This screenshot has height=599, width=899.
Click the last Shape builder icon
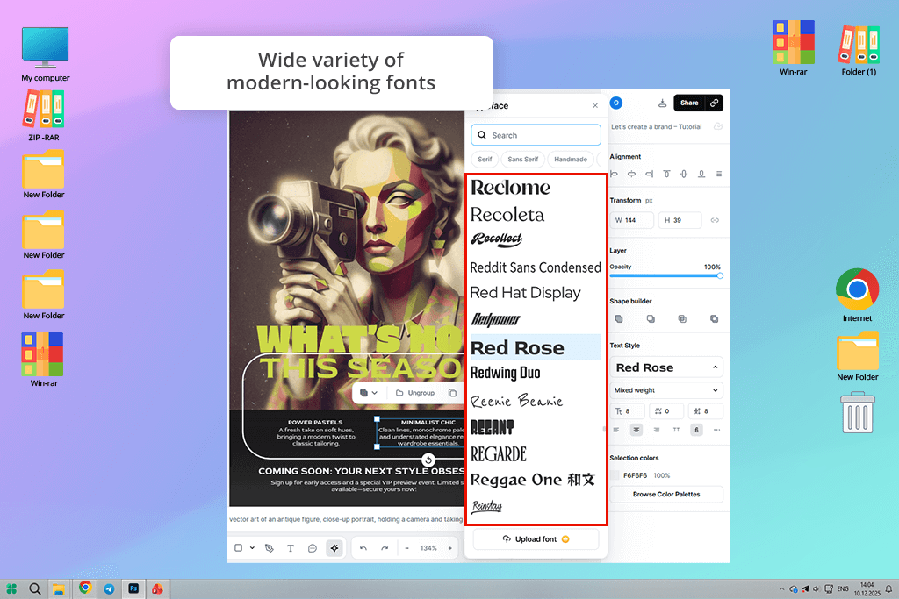[x=714, y=319]
